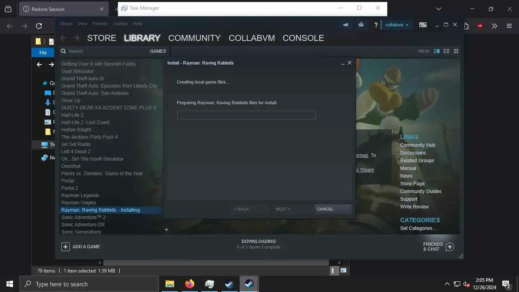Open Community Guides link
Image resolution: width=519 pixels, height=292 pixels.
click(x=420, y=191)
